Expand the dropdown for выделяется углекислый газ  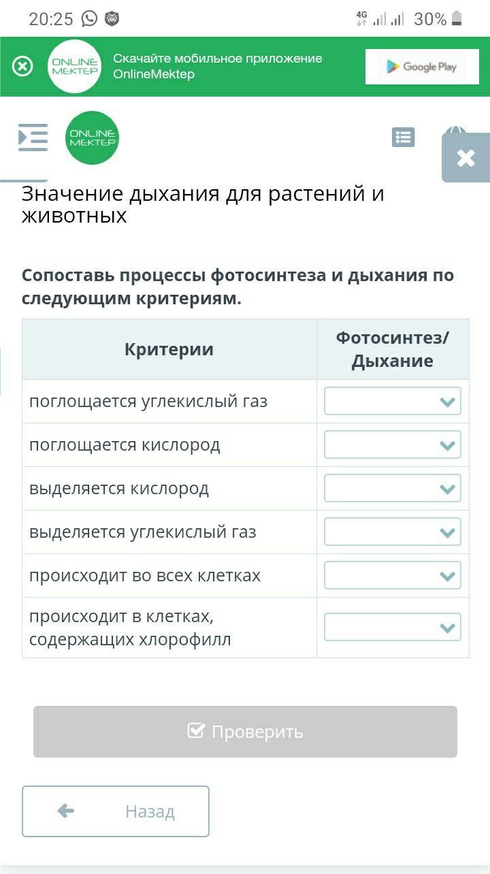393,532
